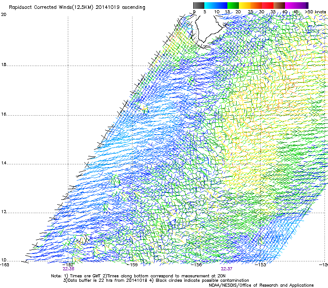Viewport: 328px width, 288px height.
Task: Click the yellow 20-25 knots legend swatch
Action: point(245,5)
